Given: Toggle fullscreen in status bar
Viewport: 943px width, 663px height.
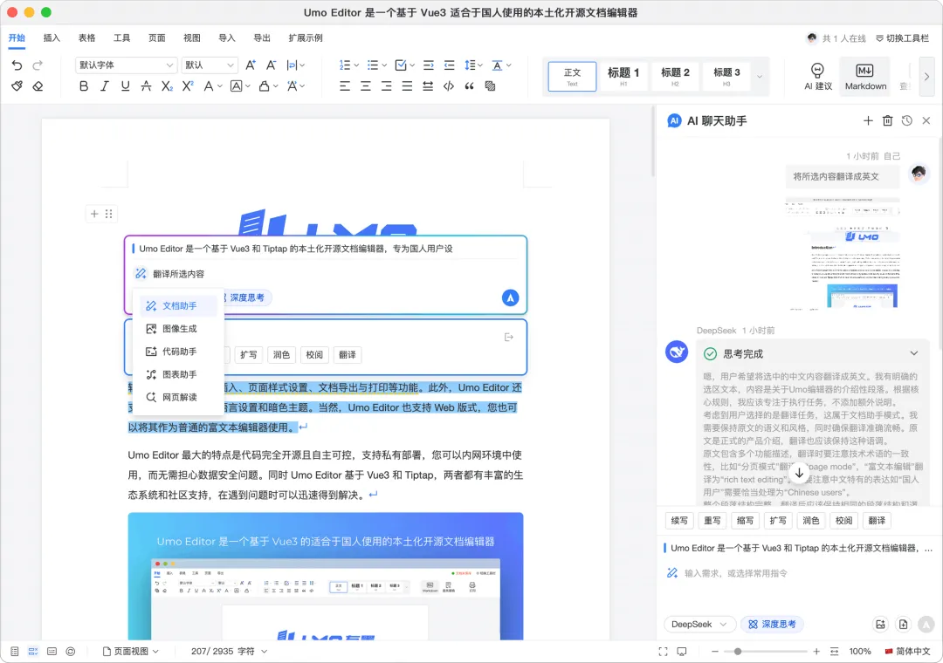Looking at the screenshot, I should pos(663,652).
